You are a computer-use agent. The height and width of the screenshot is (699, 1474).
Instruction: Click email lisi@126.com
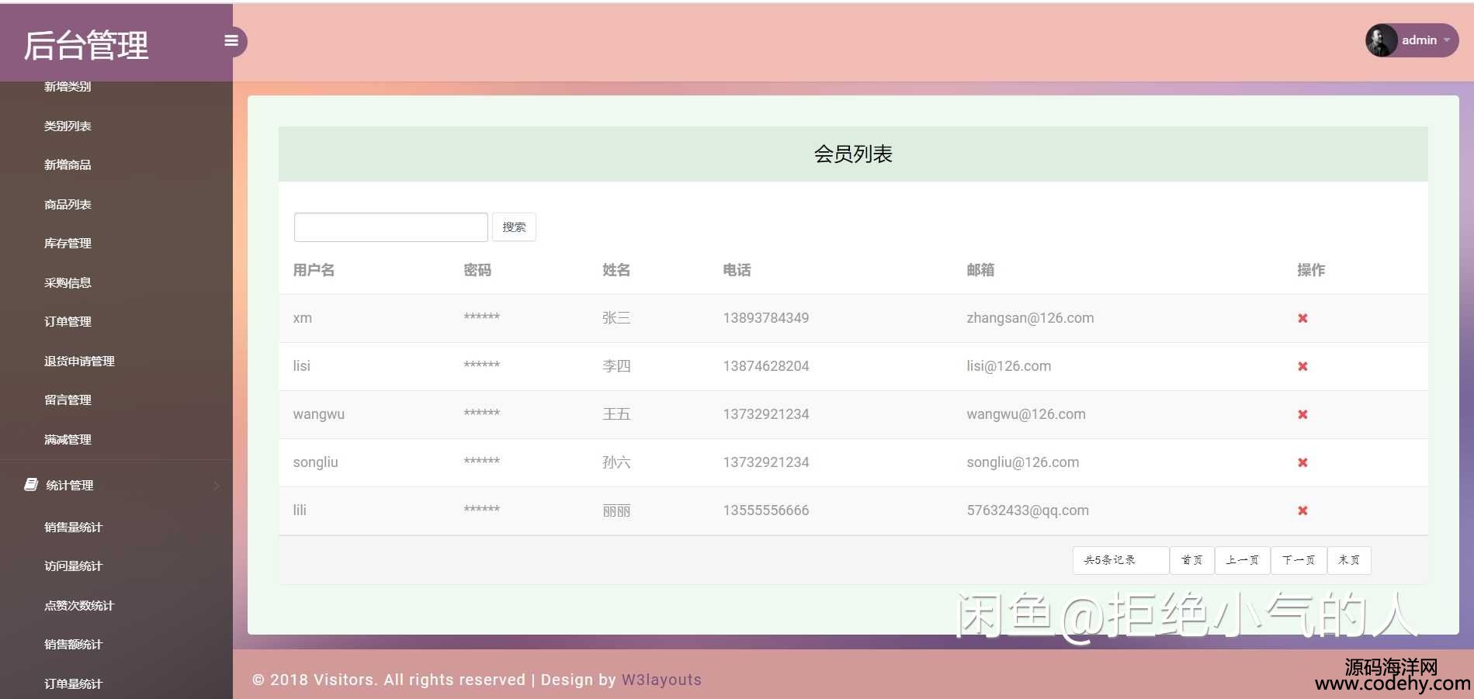pos(1008,366)
